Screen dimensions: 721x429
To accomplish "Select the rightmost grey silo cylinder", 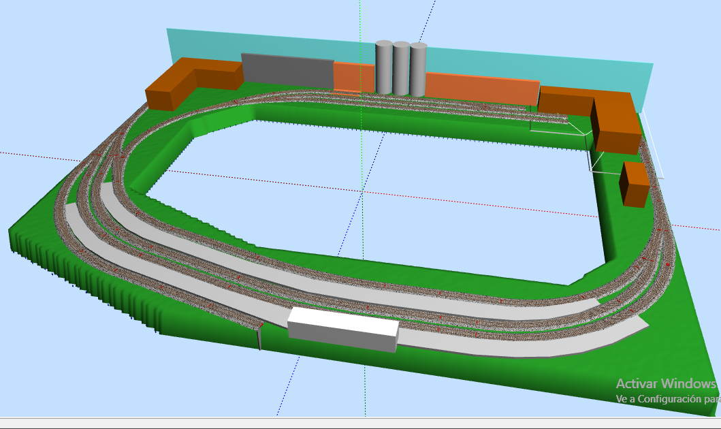I will click(x=419, y=69).
